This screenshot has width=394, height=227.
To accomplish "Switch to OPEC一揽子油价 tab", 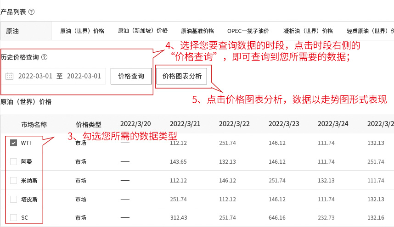I will tap(248, 31).
